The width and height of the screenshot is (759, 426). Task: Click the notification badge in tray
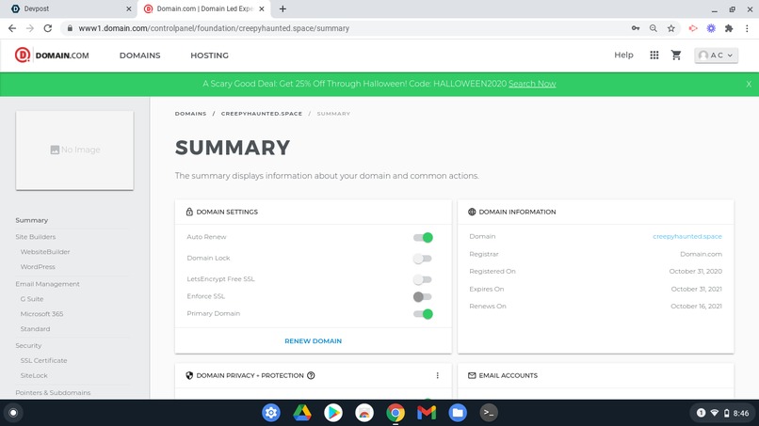tap(701, 413)
